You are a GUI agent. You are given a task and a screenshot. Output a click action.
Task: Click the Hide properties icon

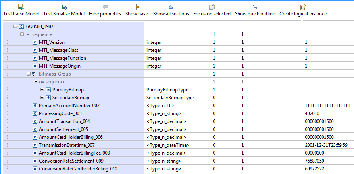105,7
